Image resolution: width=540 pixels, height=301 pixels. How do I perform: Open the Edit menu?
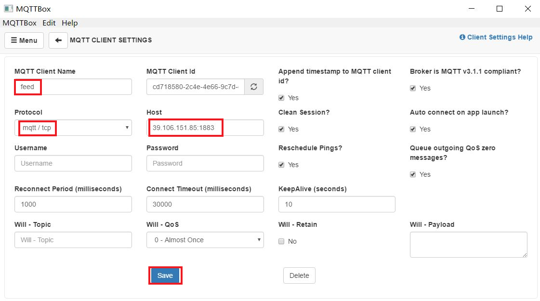[49, 23]
